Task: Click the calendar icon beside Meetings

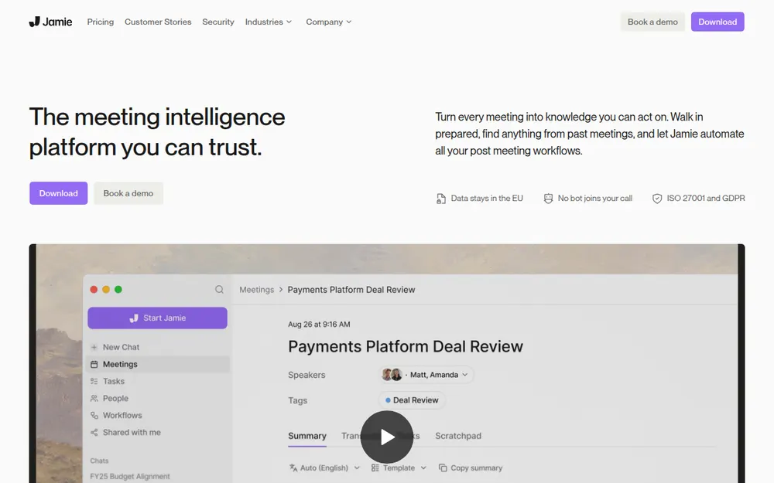Action: pyautogui.click(x=94, y=364)
